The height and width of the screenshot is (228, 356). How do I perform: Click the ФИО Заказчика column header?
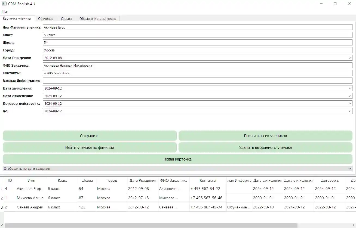174,180
